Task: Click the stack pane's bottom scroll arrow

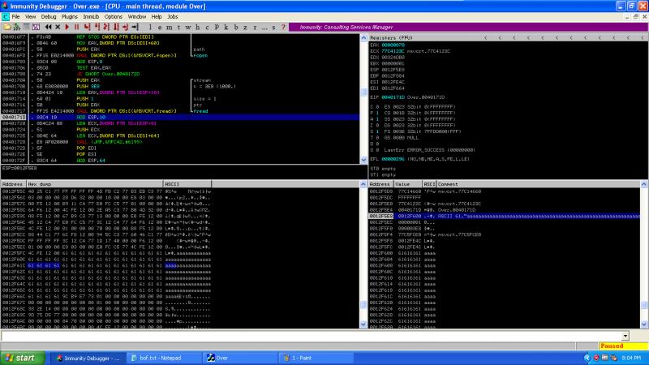Action: click(x=643, y=324)
